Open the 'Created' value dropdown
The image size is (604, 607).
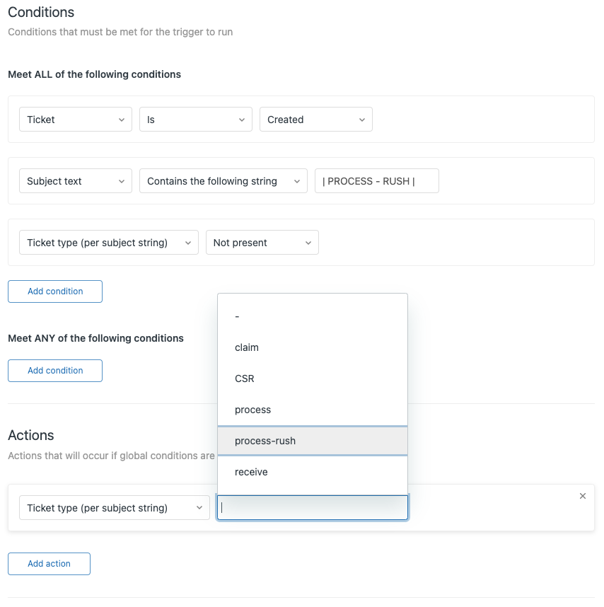point(315,120)
